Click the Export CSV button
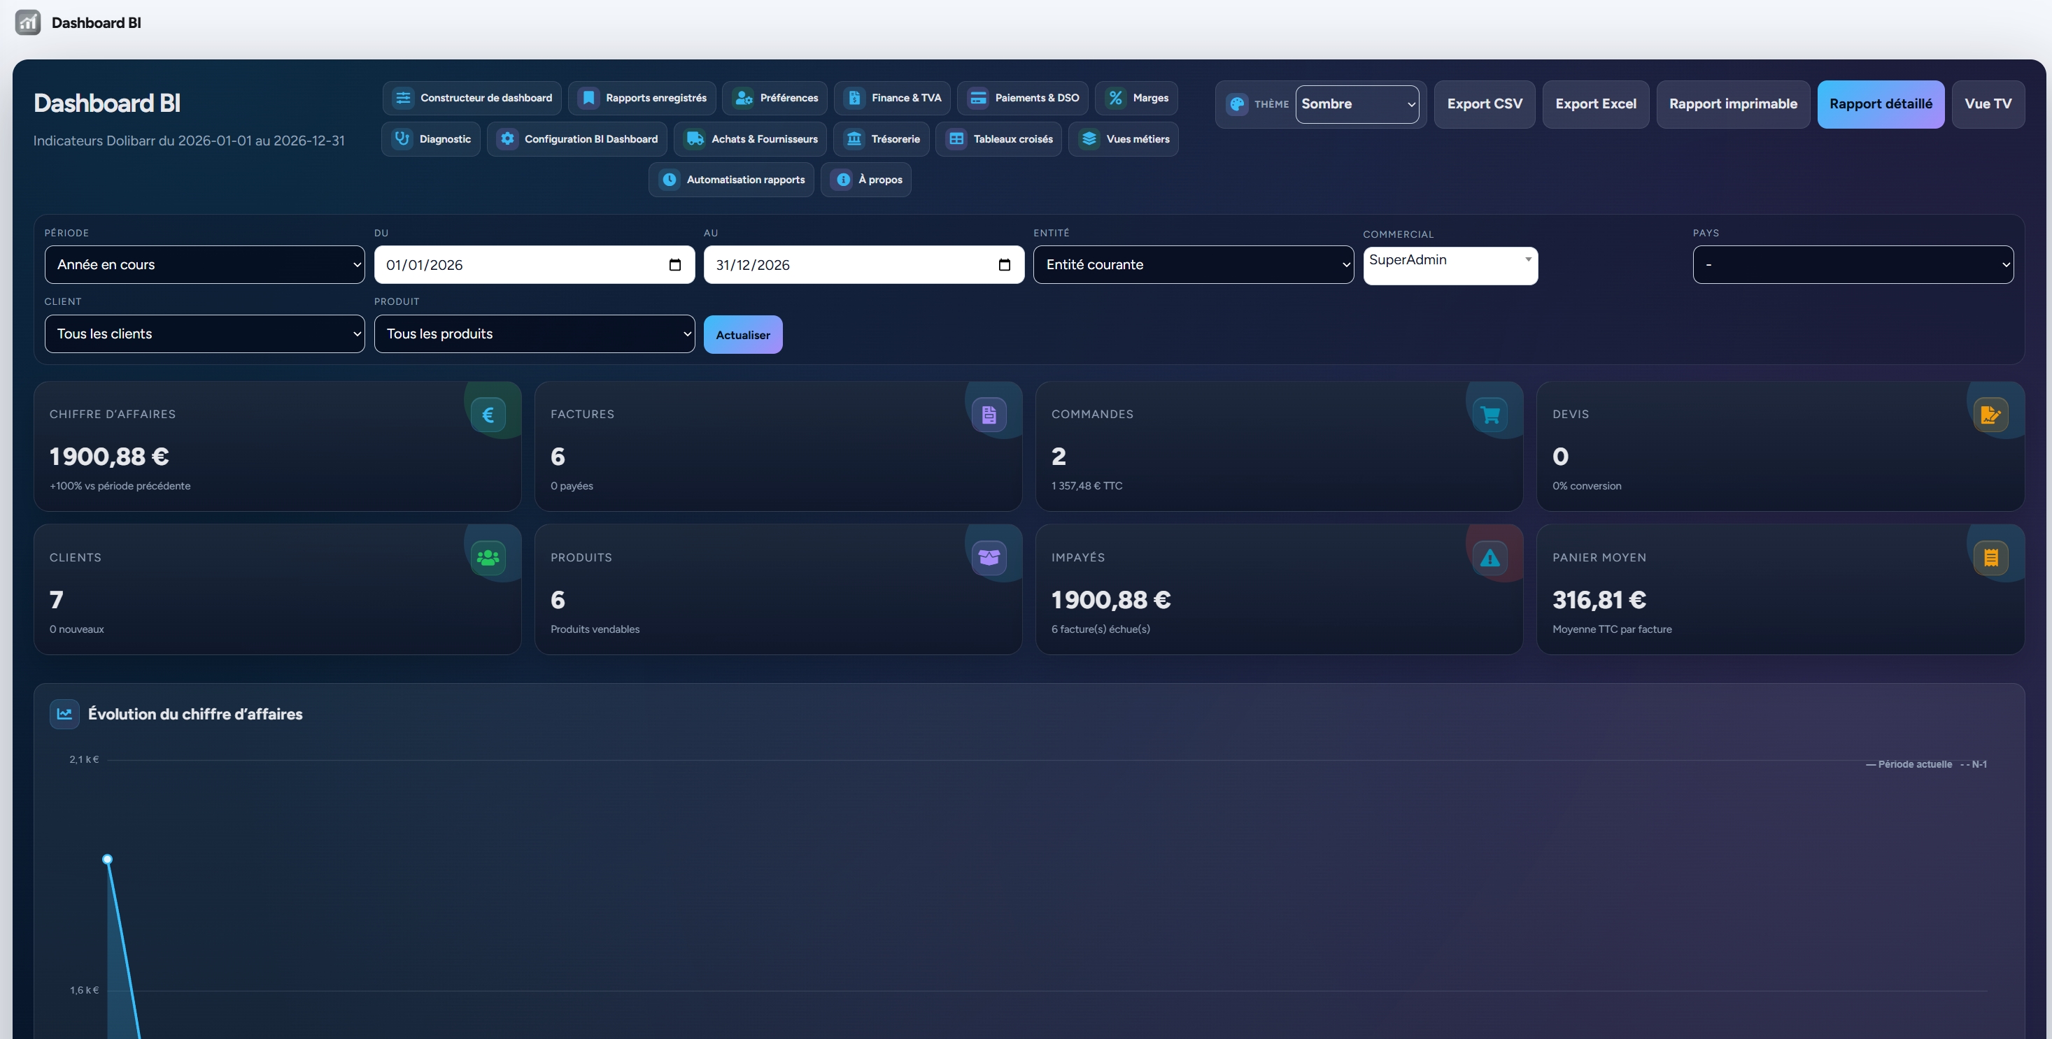The image size is (2052, 1039). [1484, 104]
